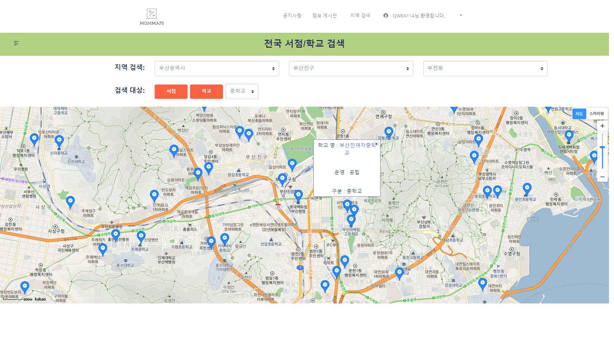
Task: Open the 부산광역시 city dropdown
Action: tap(217, 68)
